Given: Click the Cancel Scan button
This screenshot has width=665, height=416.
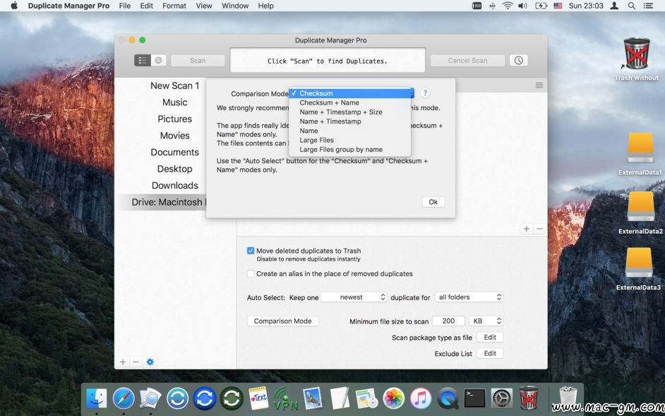Looking at the screenshot, I should 467,60.
